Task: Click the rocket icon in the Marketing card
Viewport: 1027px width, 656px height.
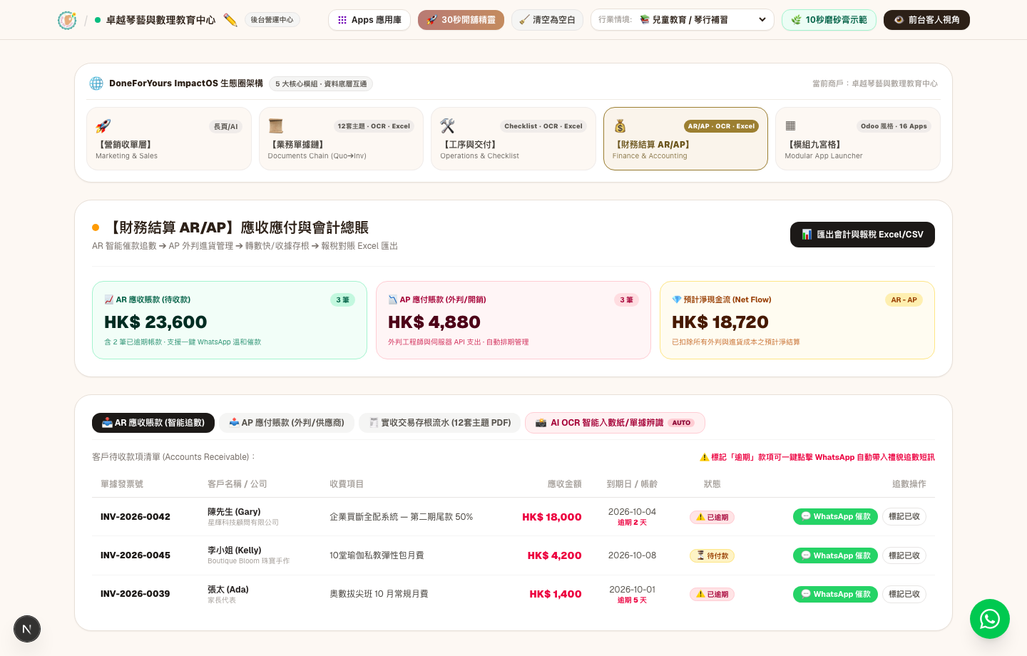Action: point(103,126)
